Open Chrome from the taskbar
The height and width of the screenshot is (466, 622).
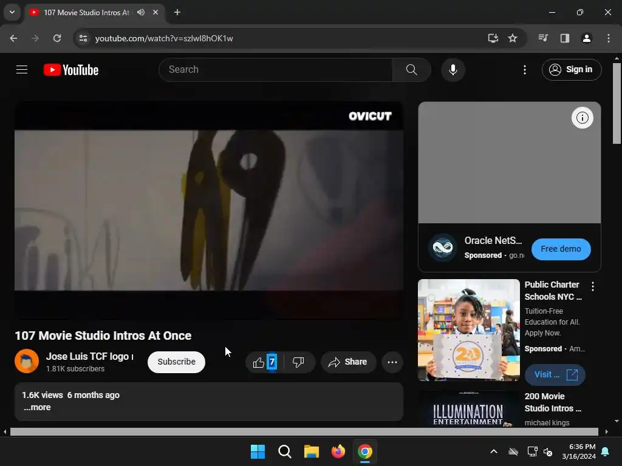(x=365, y=451)
